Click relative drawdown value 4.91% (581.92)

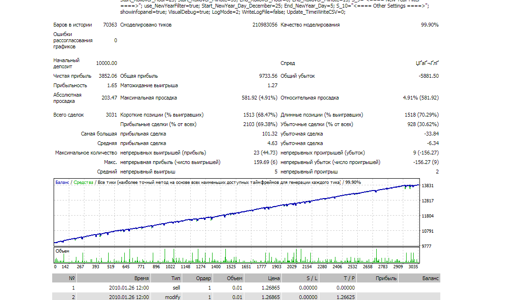(421, 98)
